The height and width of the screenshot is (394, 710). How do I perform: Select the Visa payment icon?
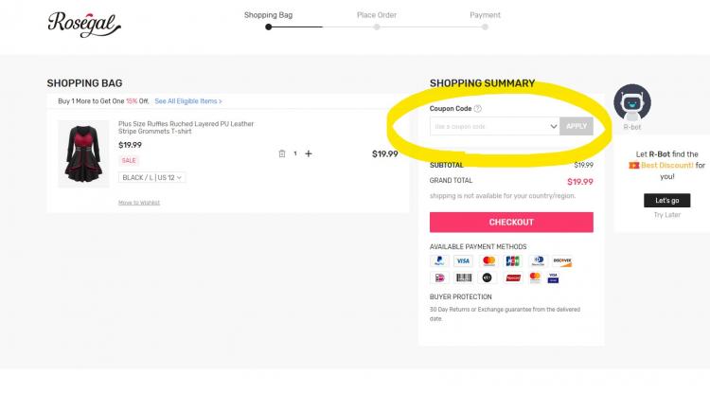coord(463,260)
